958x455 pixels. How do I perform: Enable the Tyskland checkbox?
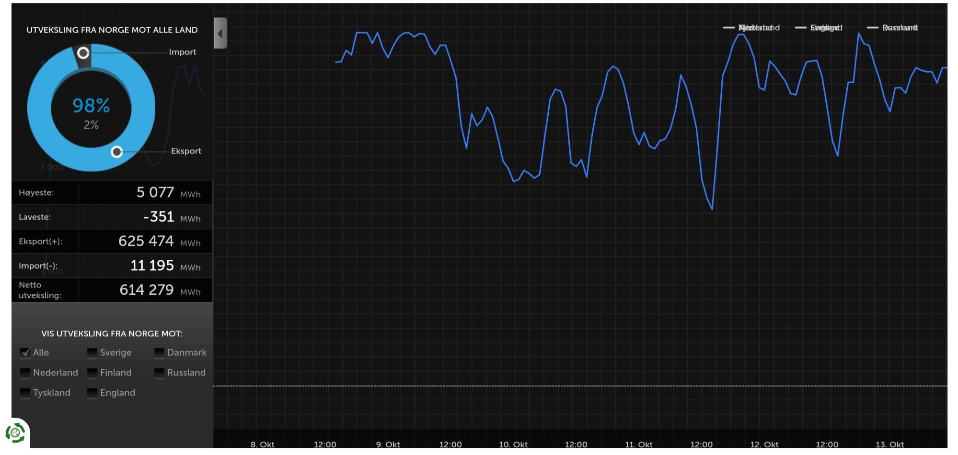(x=25, y=393)
